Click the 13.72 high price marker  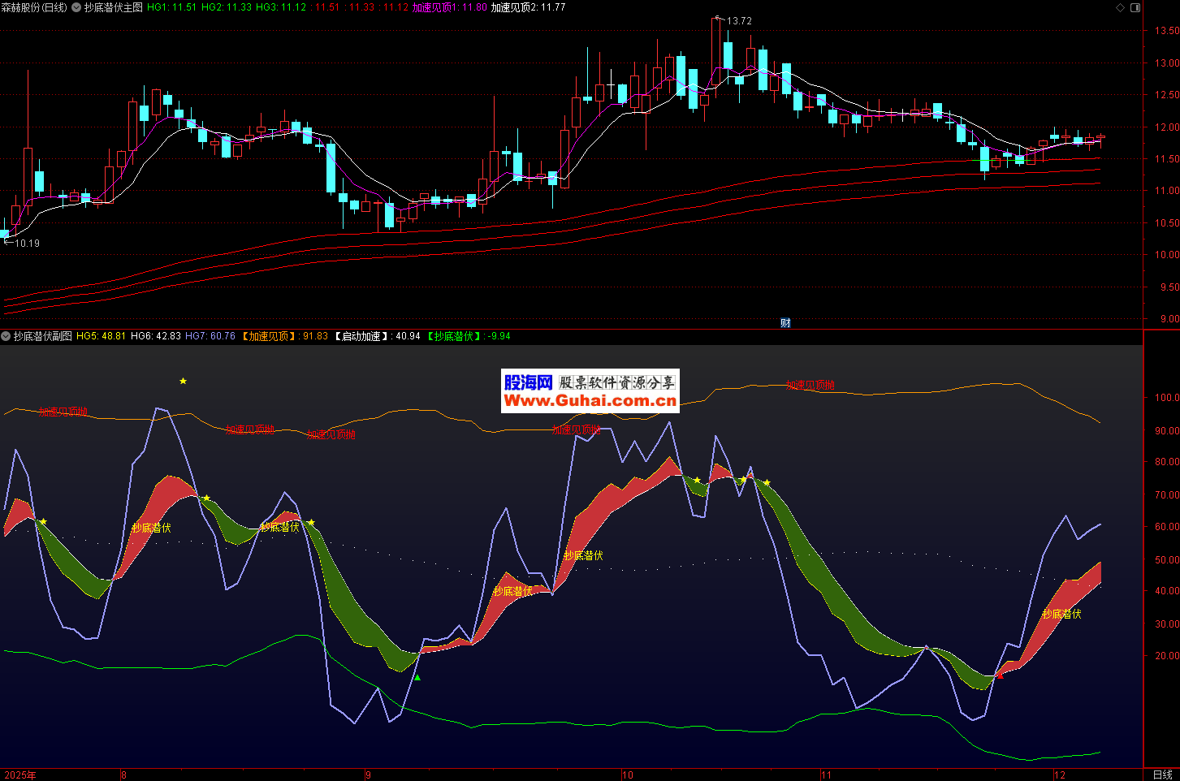(x=738, y=21)
